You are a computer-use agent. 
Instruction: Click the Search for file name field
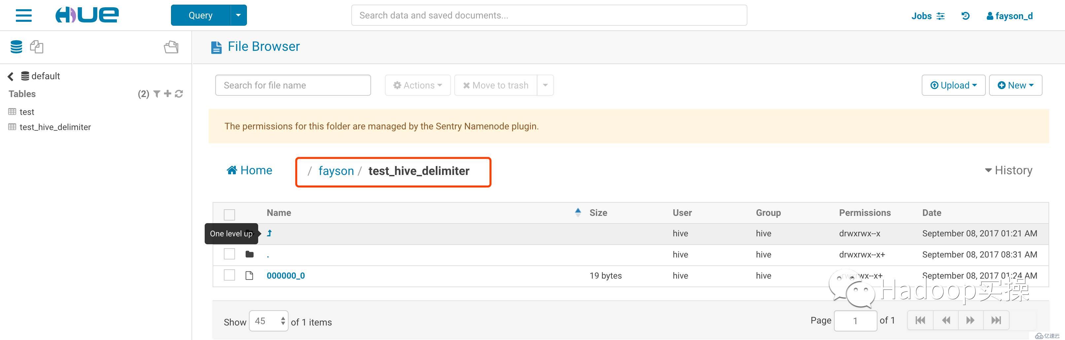pos(293,85)
